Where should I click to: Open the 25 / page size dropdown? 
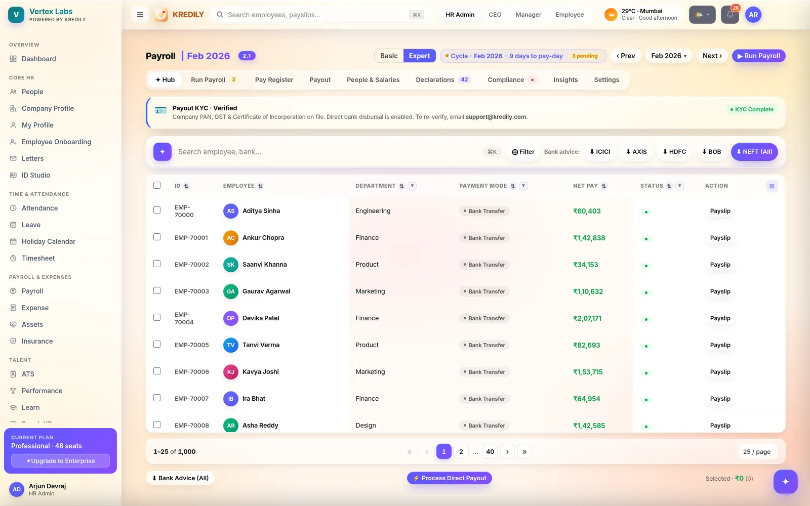coord(757,452)
